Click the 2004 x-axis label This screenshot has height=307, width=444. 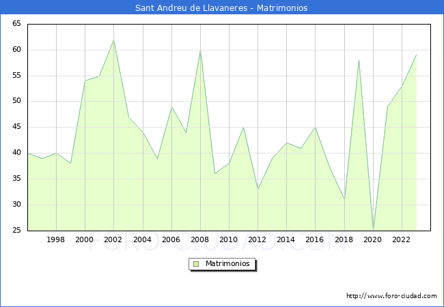click(142, 239)
